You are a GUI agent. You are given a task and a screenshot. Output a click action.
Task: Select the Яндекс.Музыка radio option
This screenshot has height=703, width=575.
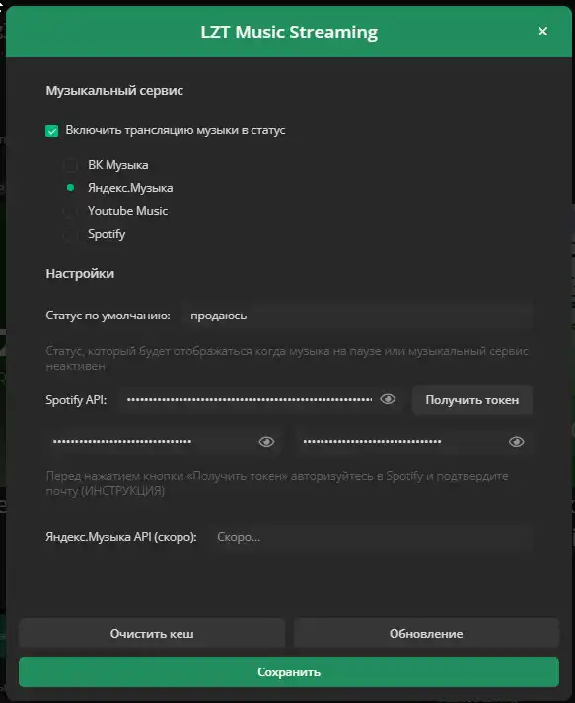(70, 188)
